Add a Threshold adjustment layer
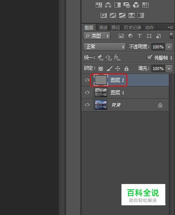 122,15
